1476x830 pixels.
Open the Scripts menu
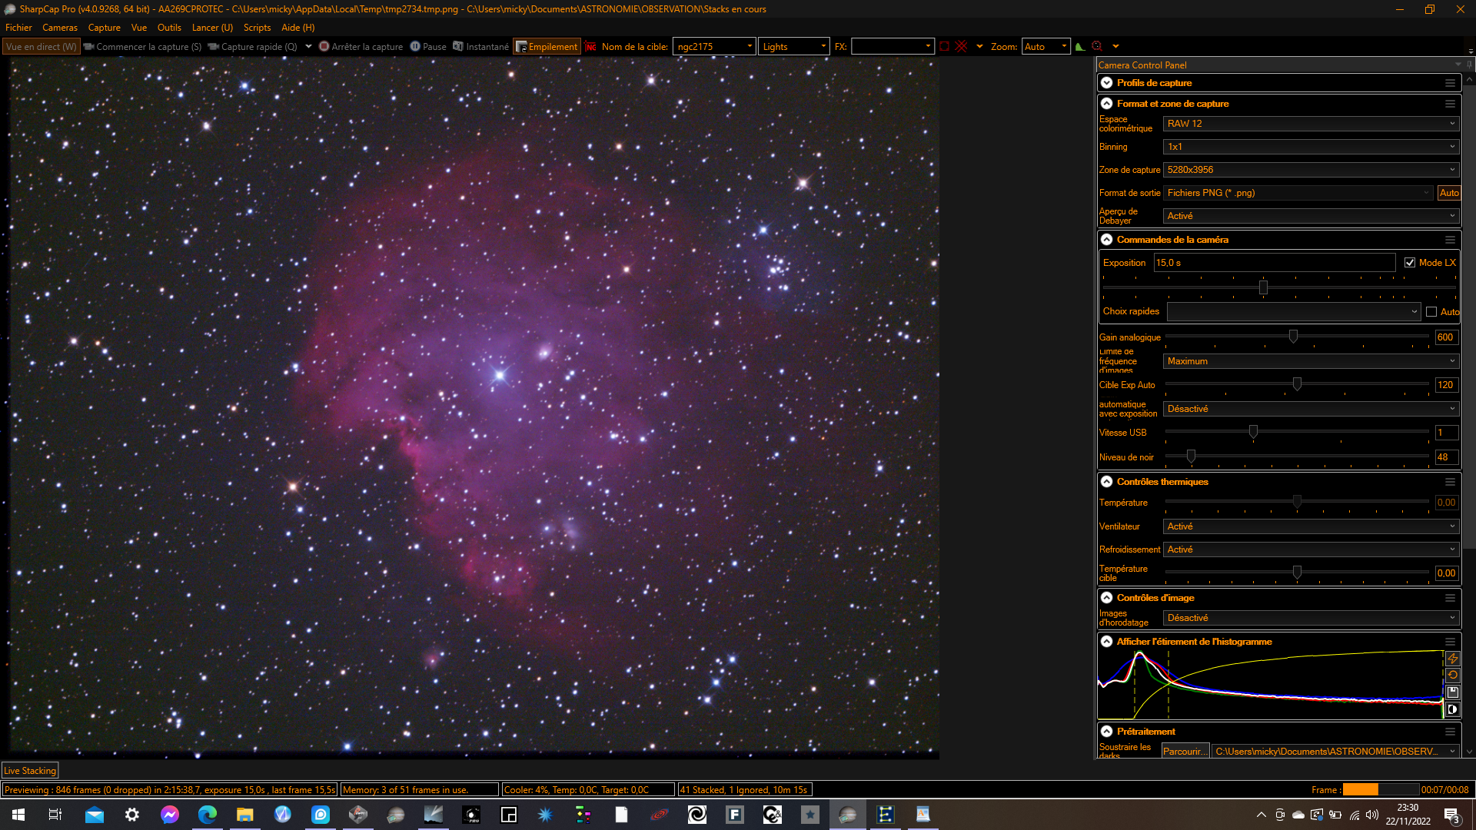coord(257,28)
